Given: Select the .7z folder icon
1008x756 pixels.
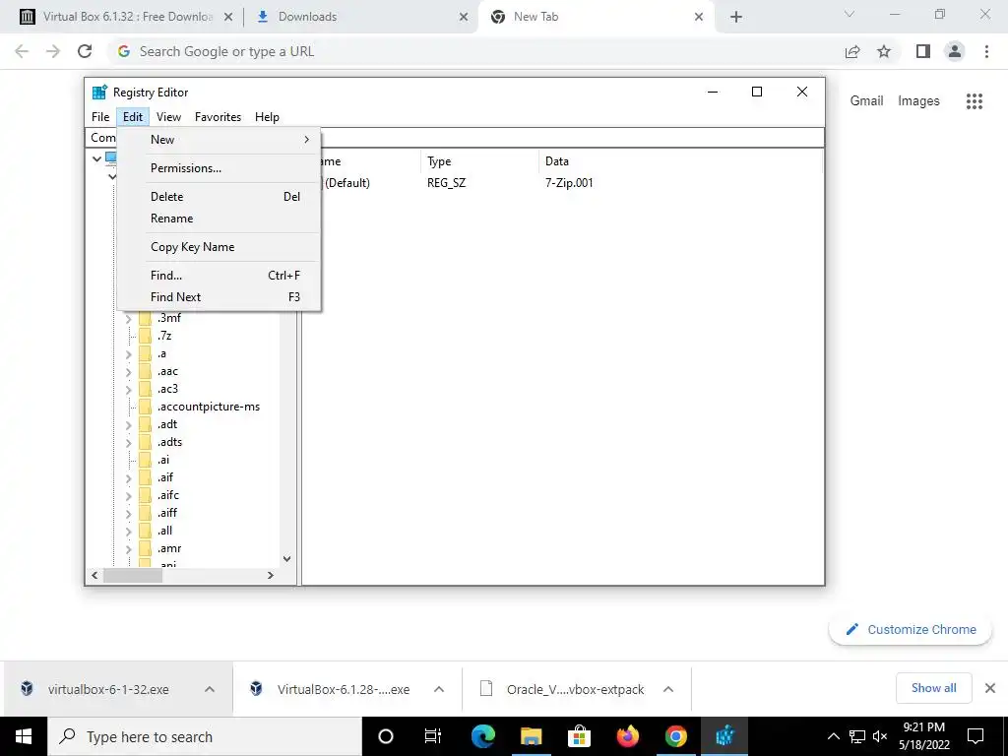Looking at the screenshot, I should pos(146,336).
